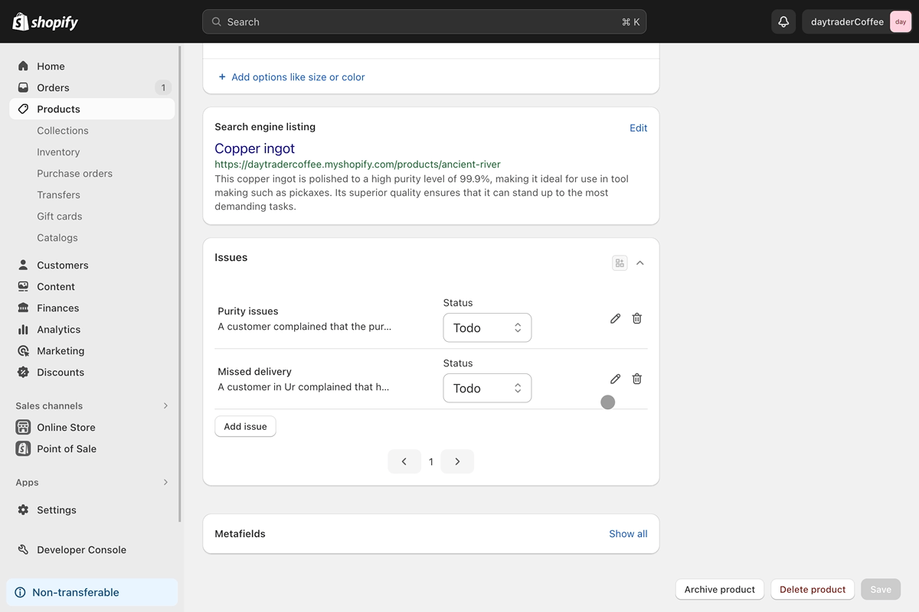The height and width of the screenshot is (612, 919).
Task: Click the pink day avatar
Action: pos(900,22)
